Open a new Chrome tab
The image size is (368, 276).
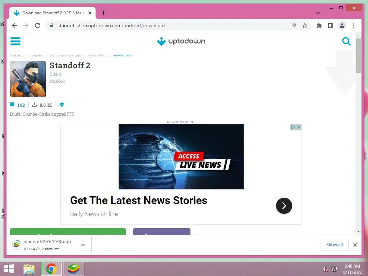103,13
